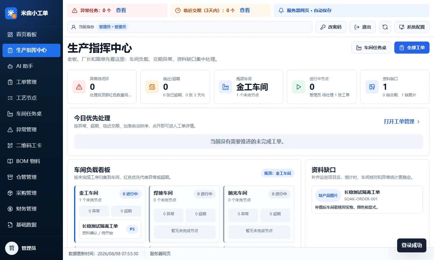Click the 改密码 button

[x=331, y=27]
